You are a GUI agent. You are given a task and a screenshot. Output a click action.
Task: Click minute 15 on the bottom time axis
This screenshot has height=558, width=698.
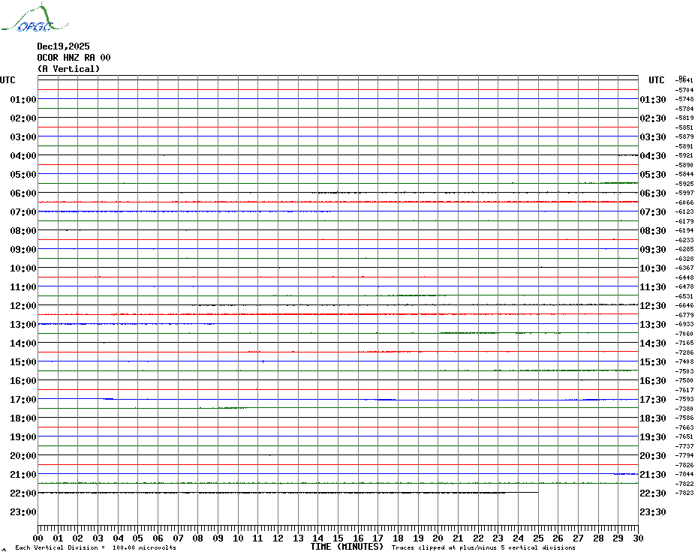(x=338, y=538)
